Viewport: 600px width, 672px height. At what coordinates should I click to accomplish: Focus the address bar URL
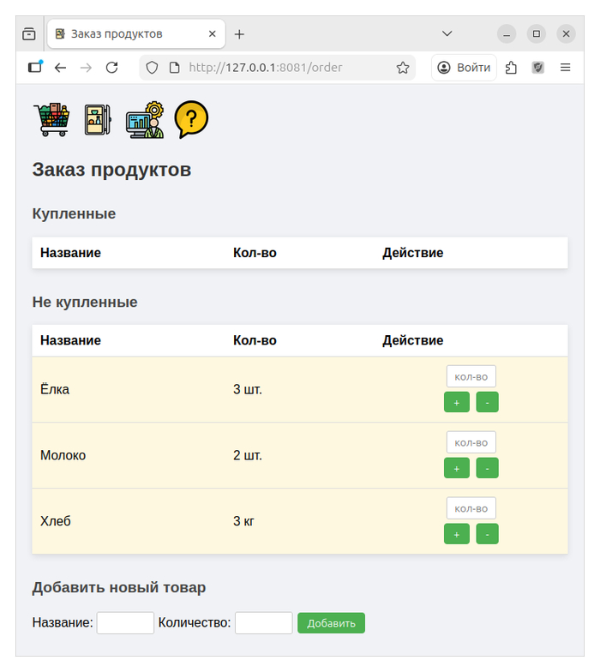[266, 68]
